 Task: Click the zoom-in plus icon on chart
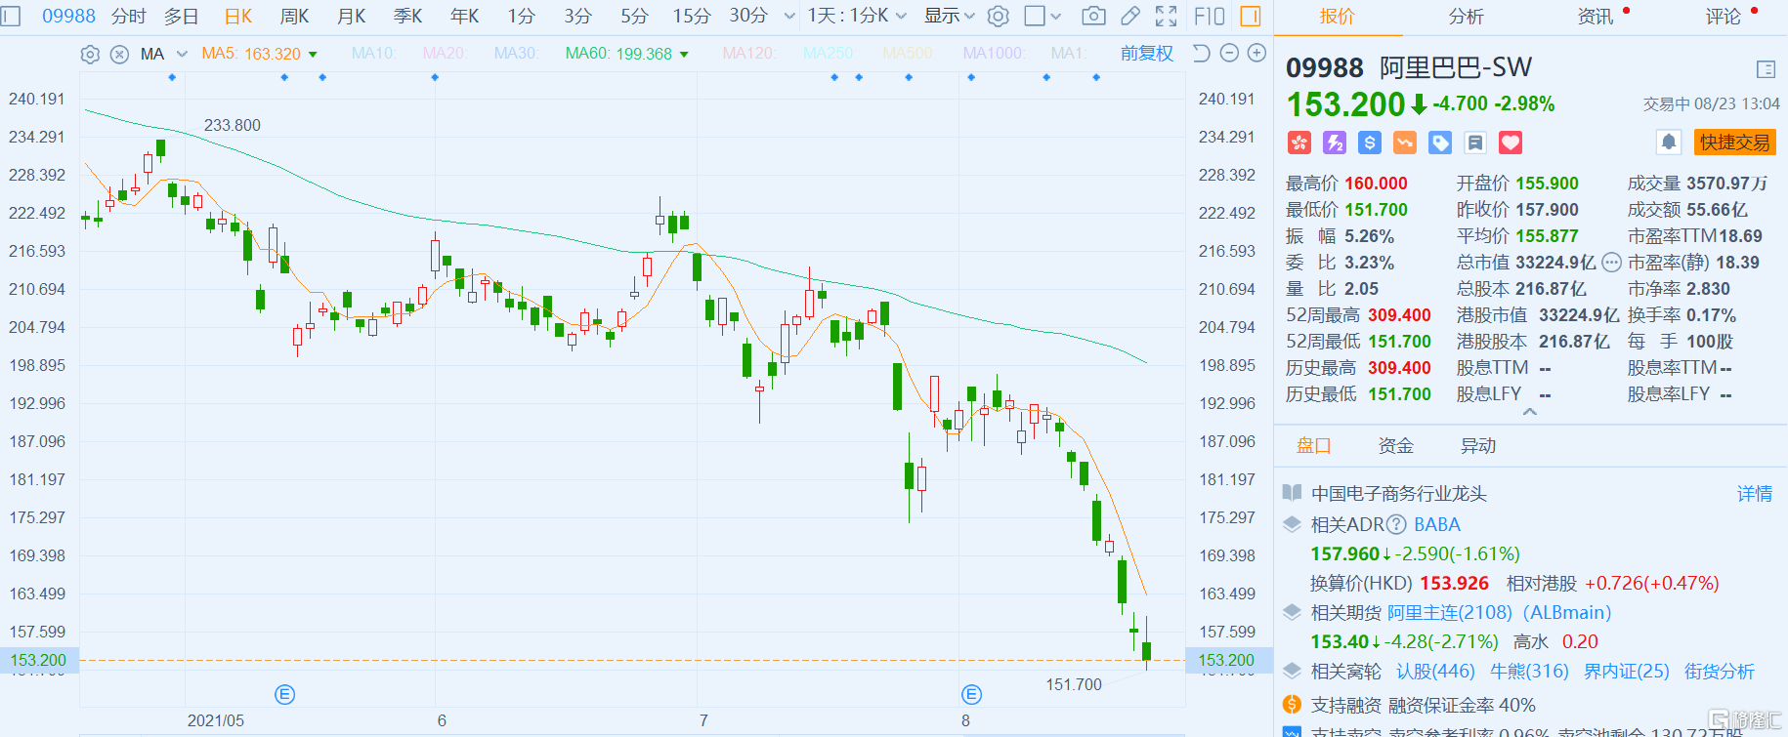[1257, 54]
